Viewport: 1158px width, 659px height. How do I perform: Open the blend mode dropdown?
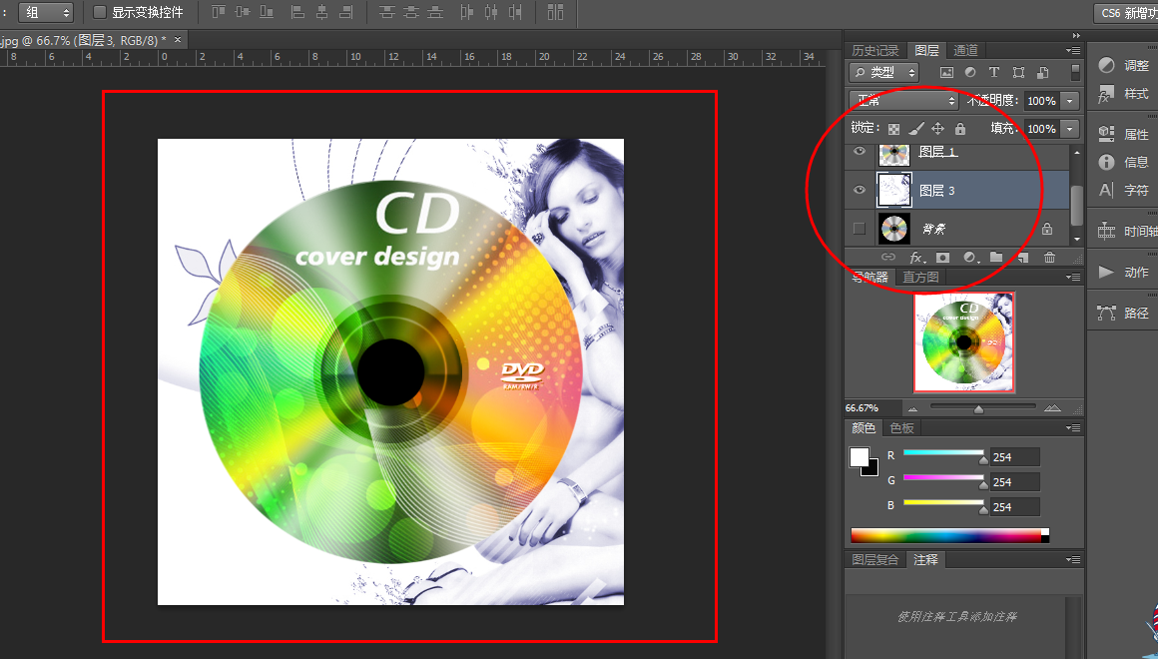pyautogui.click(x=904, y=101)
